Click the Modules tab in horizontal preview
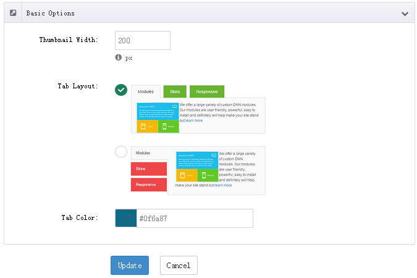 pos(146,91)
